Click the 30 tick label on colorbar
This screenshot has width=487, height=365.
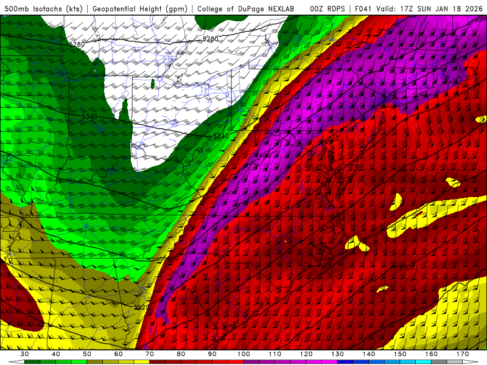[x=24, y=354]
